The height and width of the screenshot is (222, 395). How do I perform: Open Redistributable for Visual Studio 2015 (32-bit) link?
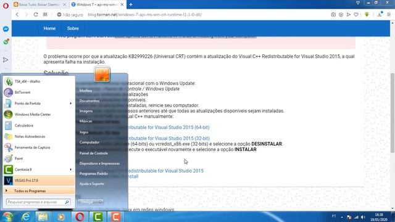pos(168,138)
